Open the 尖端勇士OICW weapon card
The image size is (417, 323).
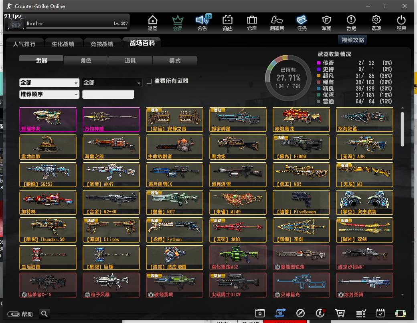point(238,285)
